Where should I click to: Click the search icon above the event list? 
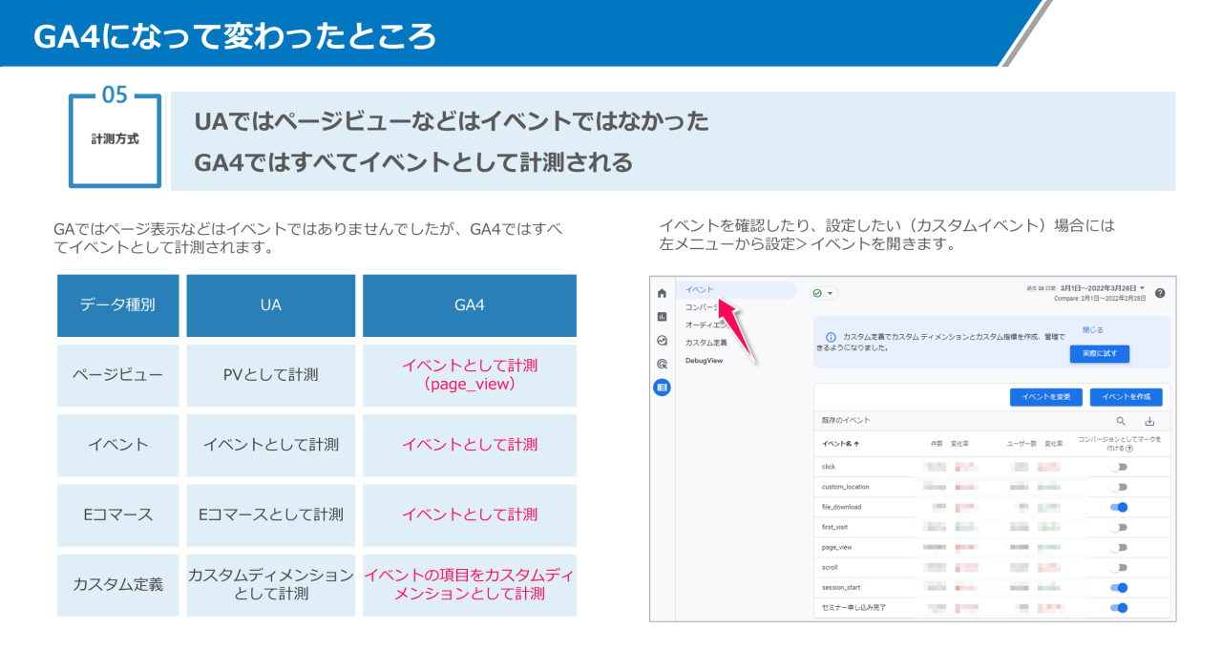pos(1121,421)
